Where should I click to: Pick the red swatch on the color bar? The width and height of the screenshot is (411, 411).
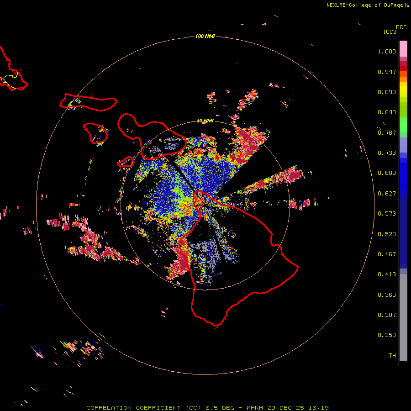click(403, 68)
